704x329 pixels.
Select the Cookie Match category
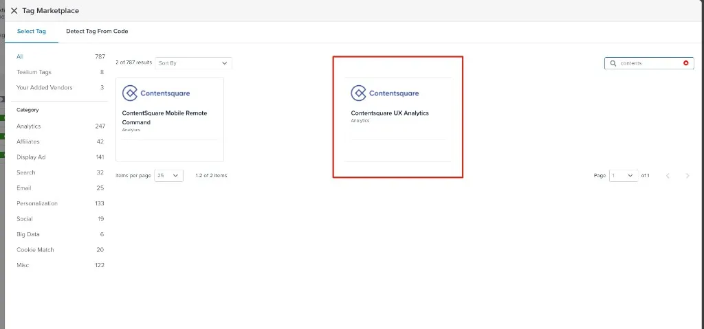pyautogui.click(x=35, y=250)
